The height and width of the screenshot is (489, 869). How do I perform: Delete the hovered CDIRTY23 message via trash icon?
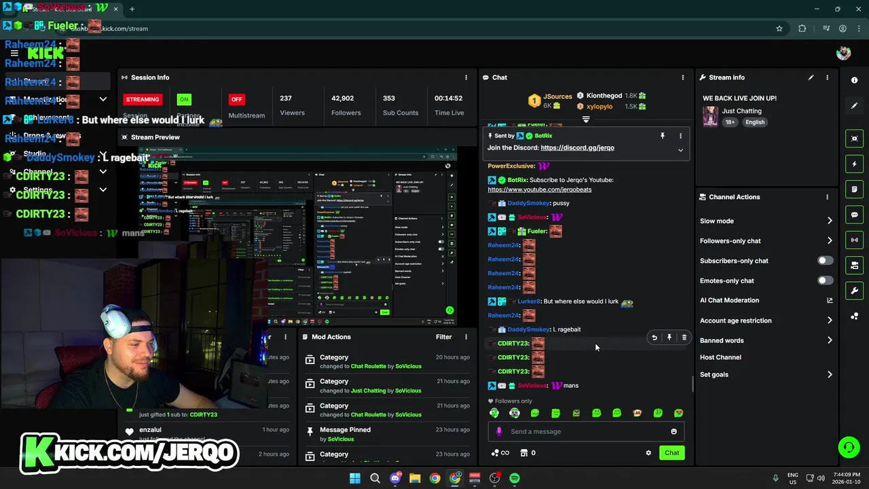point(684,338)
